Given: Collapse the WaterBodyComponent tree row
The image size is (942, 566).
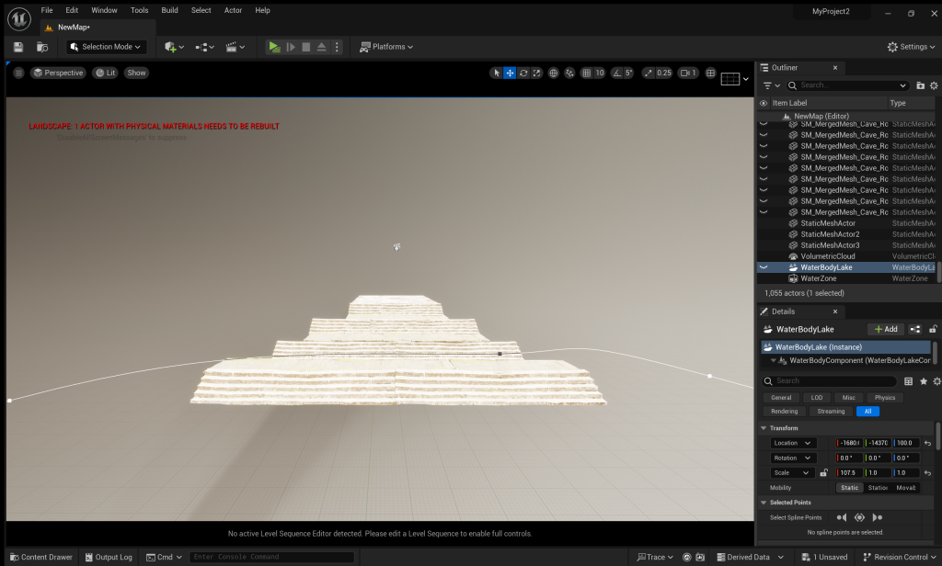Looking at the screenshot, I should click(773, 360).
